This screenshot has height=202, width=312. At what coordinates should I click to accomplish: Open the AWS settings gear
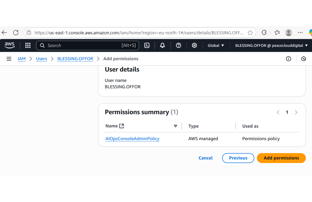point(194,45)
